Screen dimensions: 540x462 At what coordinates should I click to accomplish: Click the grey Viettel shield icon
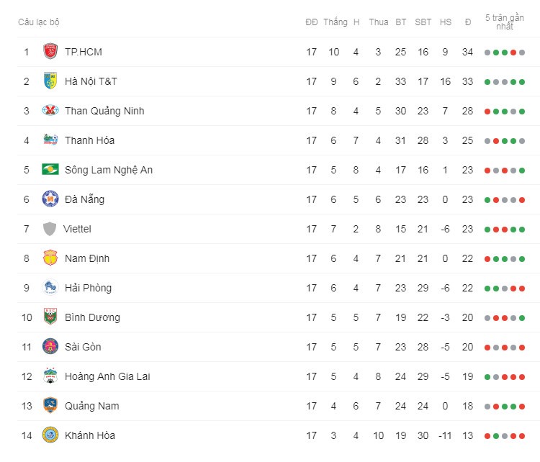pos(50,229)
